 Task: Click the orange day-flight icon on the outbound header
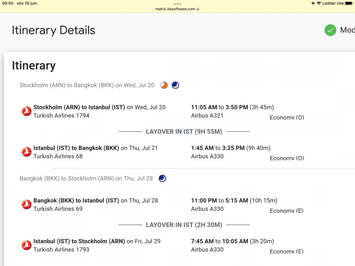click(x=164, y=85)
